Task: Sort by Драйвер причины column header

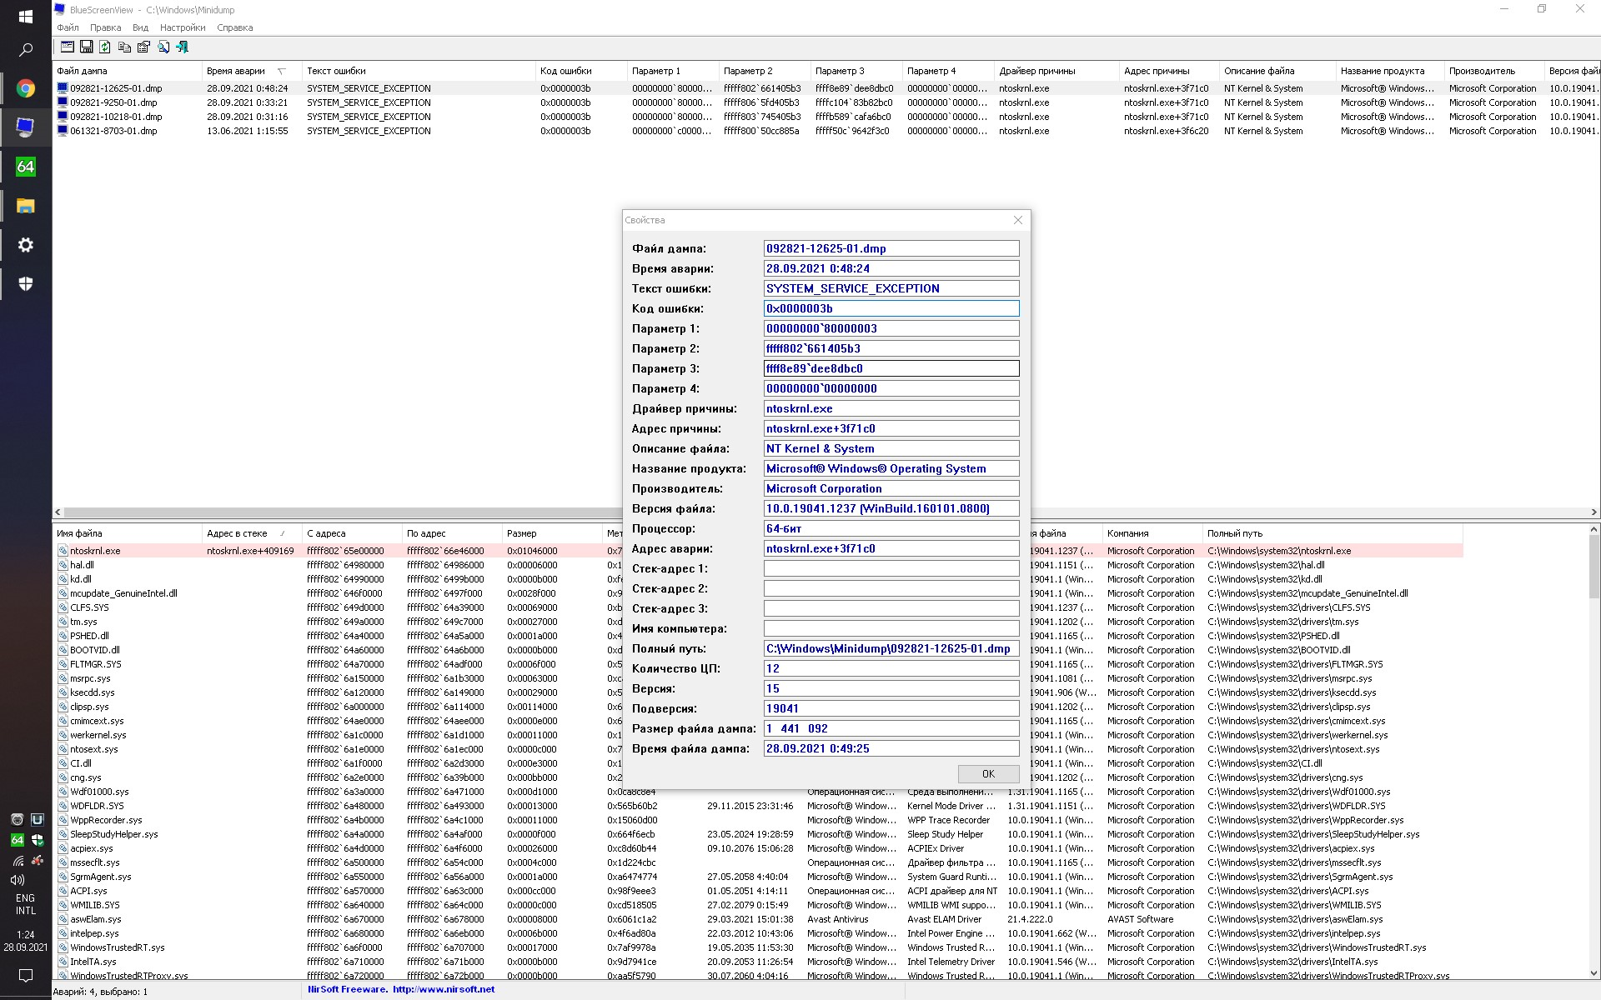Action: tap(1056, 71)
